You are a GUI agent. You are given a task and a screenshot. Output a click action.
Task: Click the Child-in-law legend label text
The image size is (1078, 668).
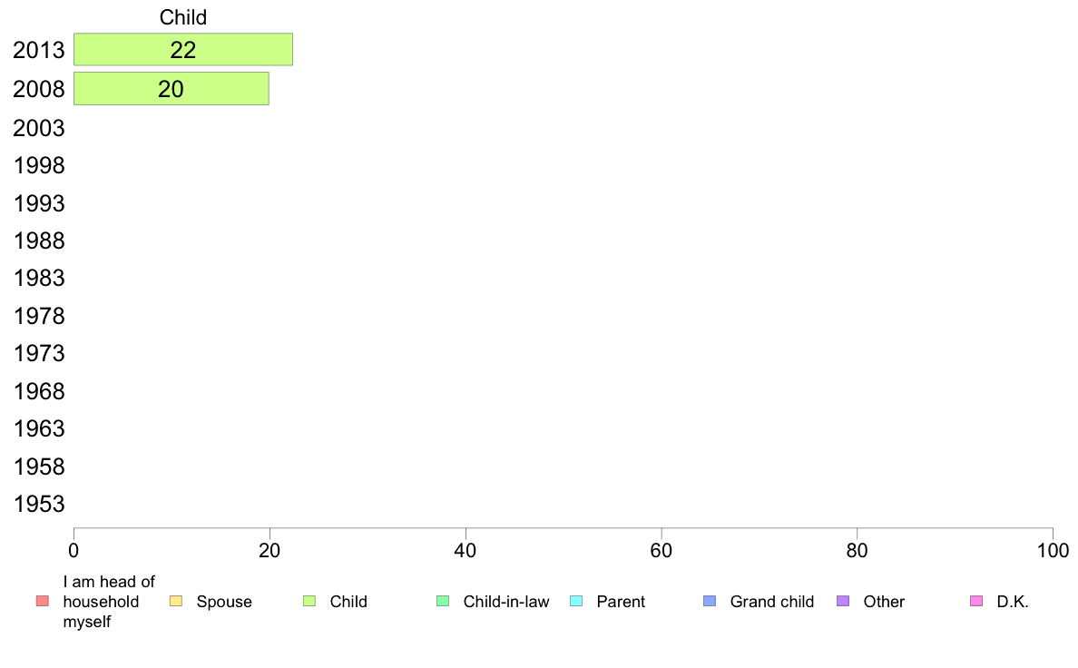click(x=506, y=602)
